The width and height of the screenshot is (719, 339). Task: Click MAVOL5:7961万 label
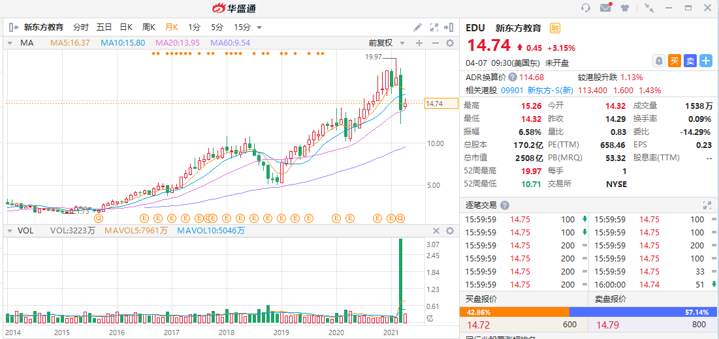(x=136, y=231)
